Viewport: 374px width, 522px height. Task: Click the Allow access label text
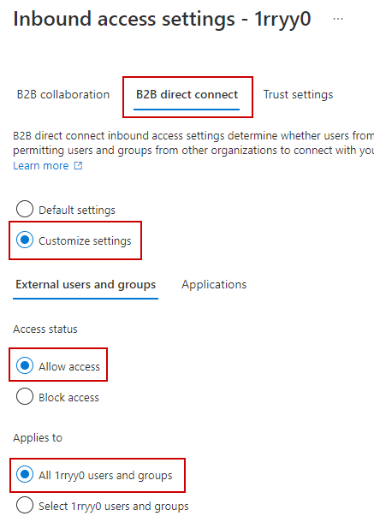pyautogui.click(x=69, y=366)
